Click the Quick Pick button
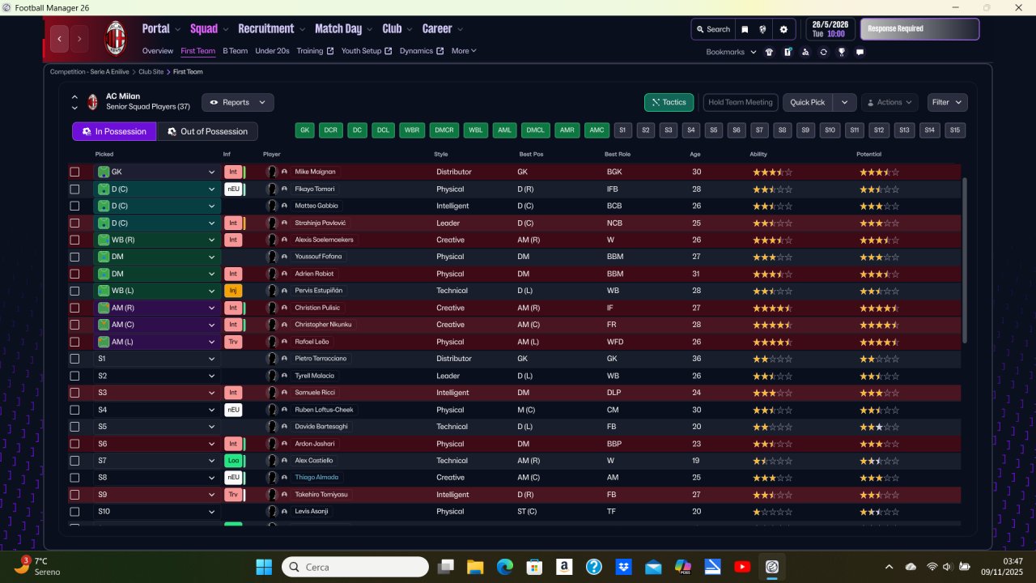Viewport: 1036px width, 583px height. coord(808,103)
